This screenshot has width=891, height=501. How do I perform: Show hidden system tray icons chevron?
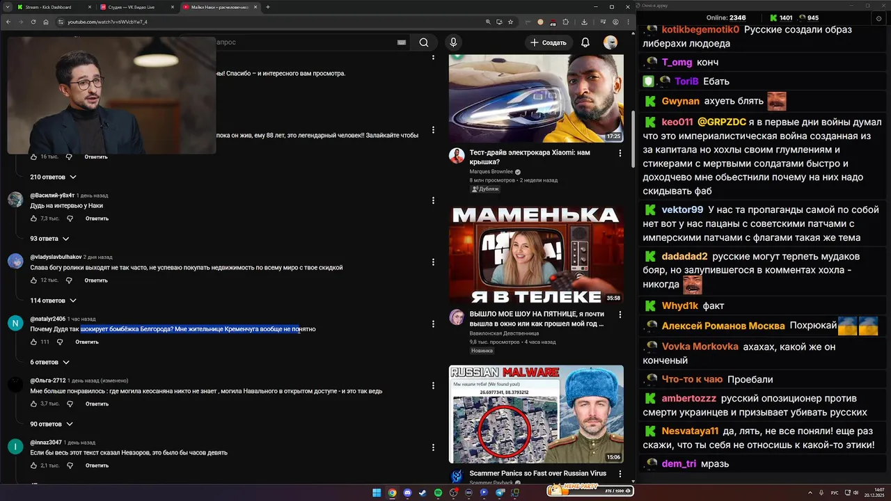[x=810, y=493]
